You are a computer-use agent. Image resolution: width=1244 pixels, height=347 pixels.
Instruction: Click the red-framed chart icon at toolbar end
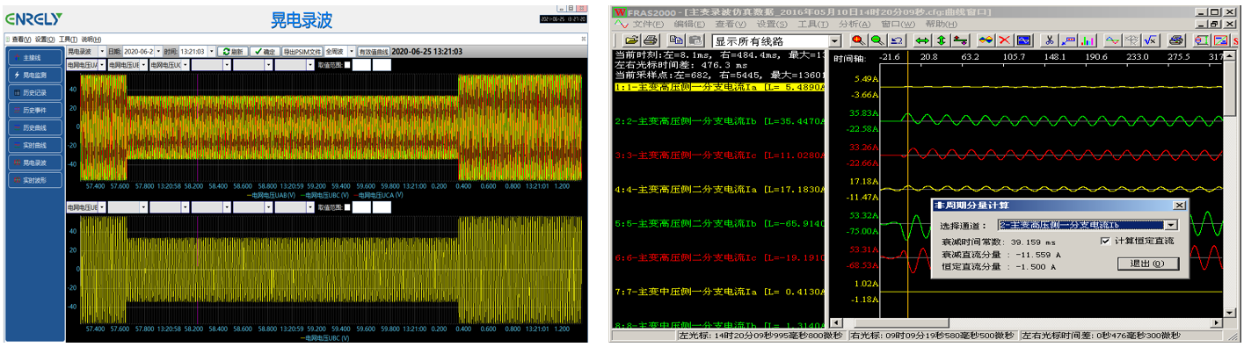point(1220,40)
